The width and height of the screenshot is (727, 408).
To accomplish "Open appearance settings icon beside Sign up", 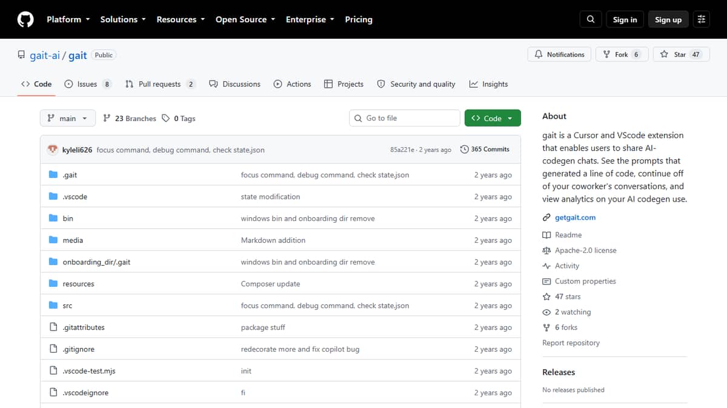I will 702,19.
